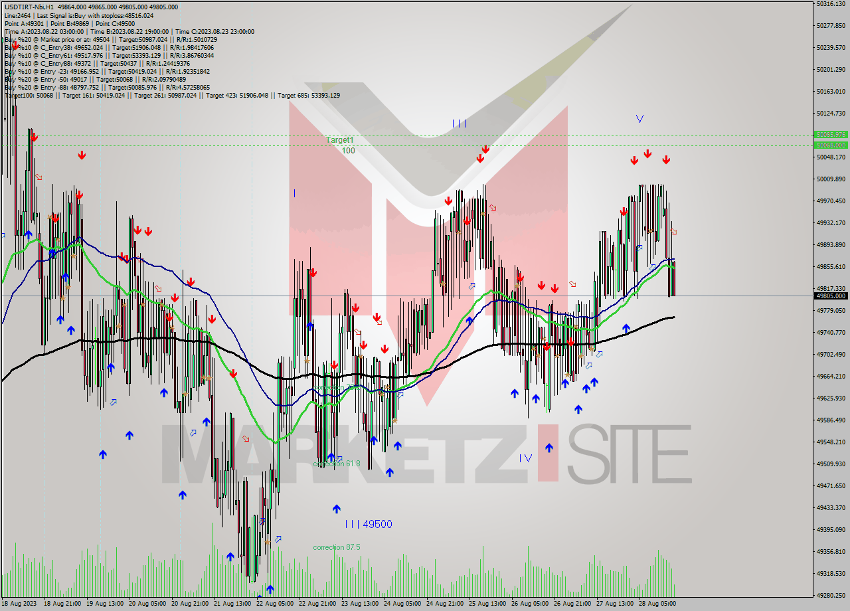Click the 50048.170 price axis label
The height and width of the screenshot is (611, 850).
pyautogui.click(x=831, y=157)
